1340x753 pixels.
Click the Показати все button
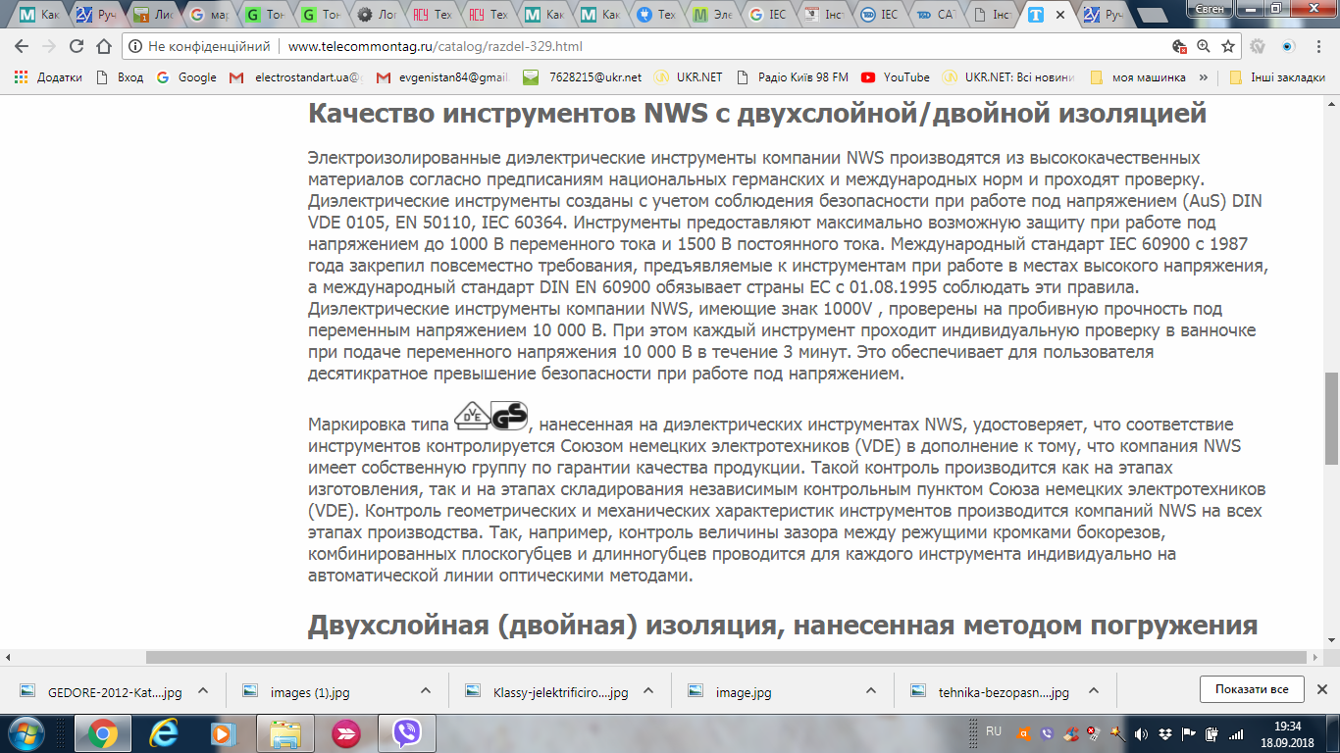1252,689
